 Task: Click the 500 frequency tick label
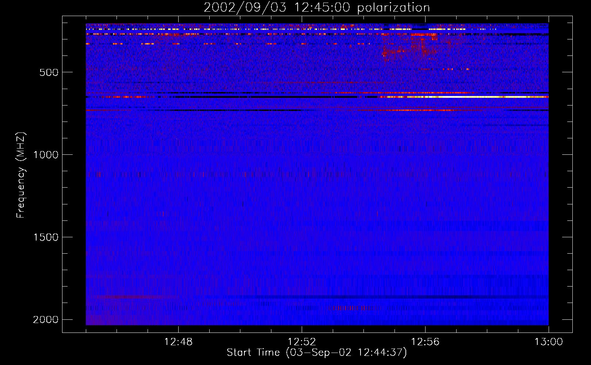click(49, 72)
